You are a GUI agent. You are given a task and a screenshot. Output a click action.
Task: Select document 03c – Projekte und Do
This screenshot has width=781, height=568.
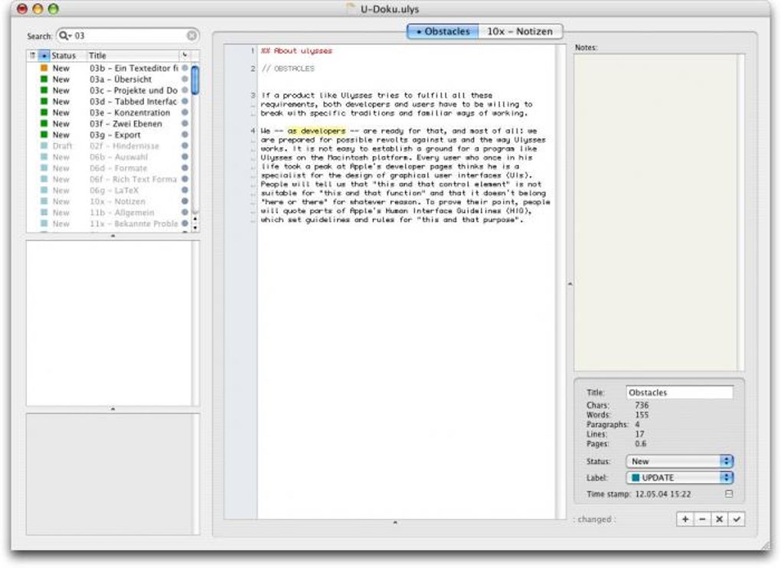109,90
